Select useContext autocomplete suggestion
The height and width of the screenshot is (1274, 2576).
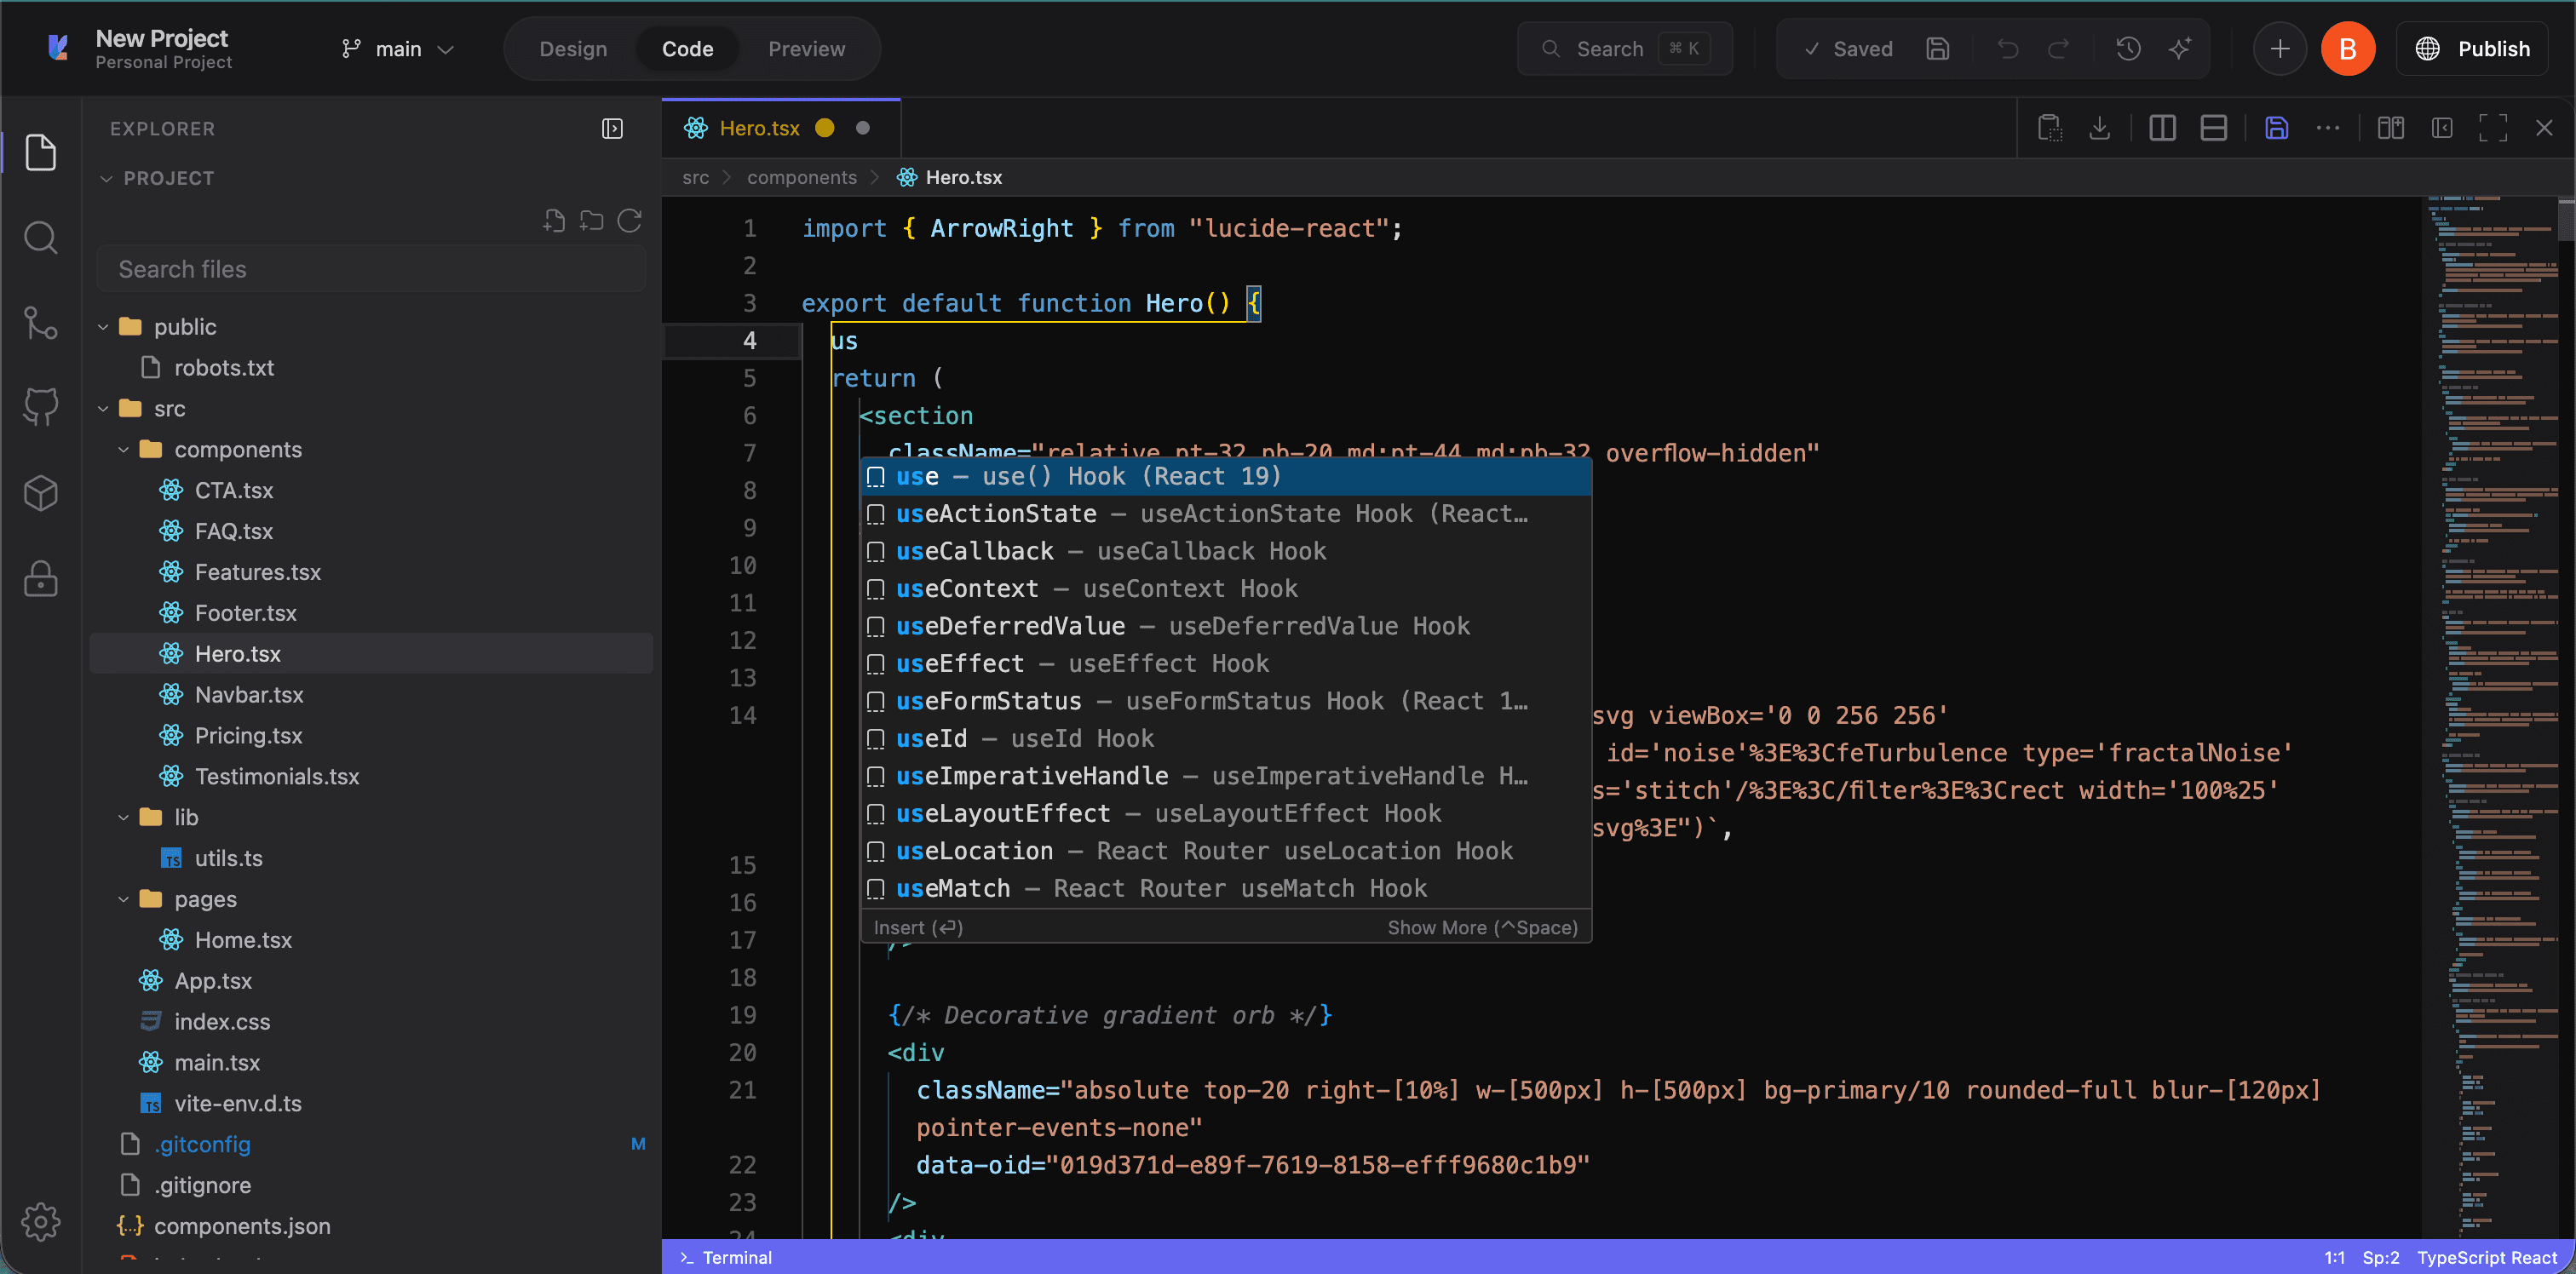[1226, 588]
